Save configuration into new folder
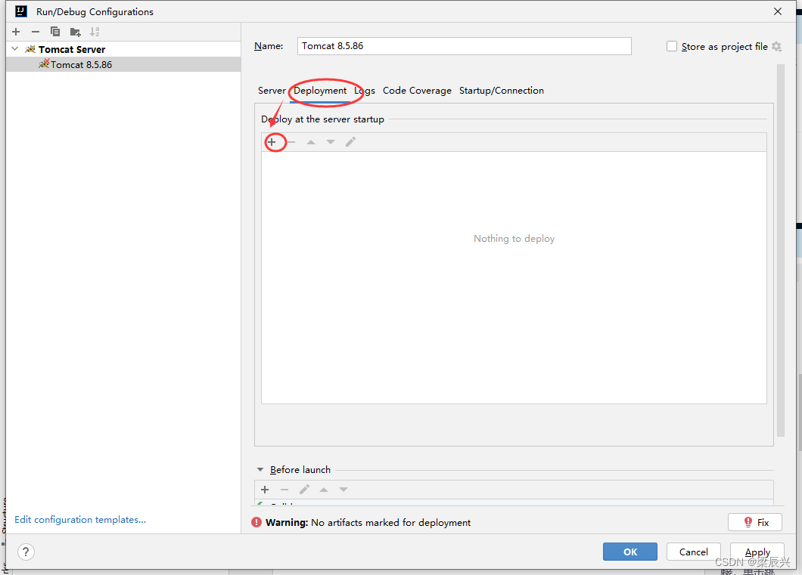Viewport: 802px width, 575px height. (x=75, y=32)
